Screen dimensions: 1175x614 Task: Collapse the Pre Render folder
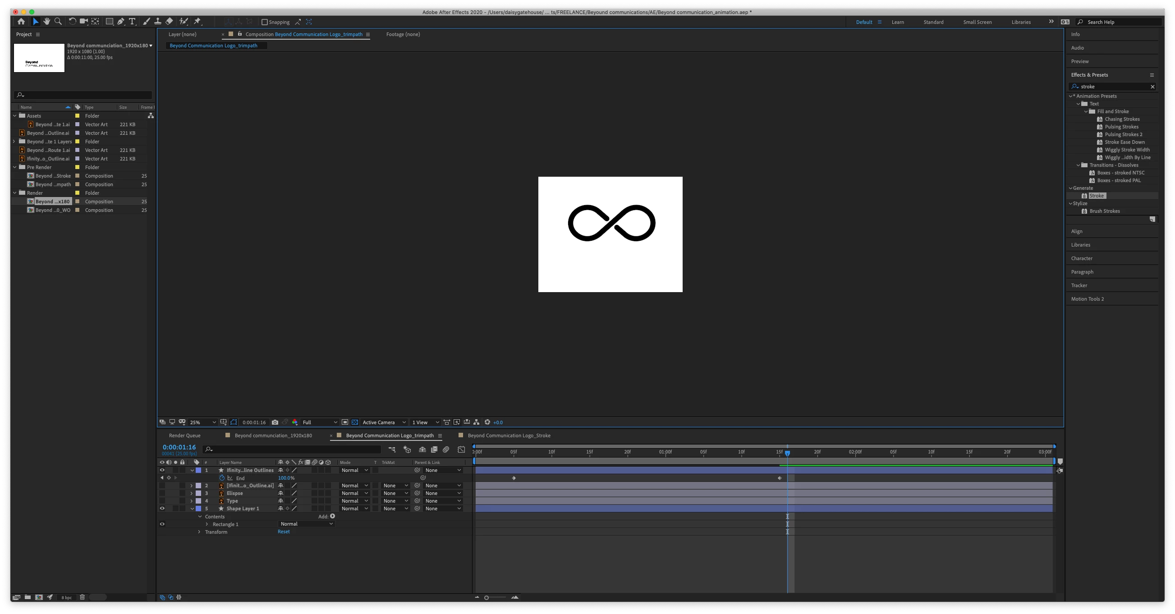pos(14,167)
